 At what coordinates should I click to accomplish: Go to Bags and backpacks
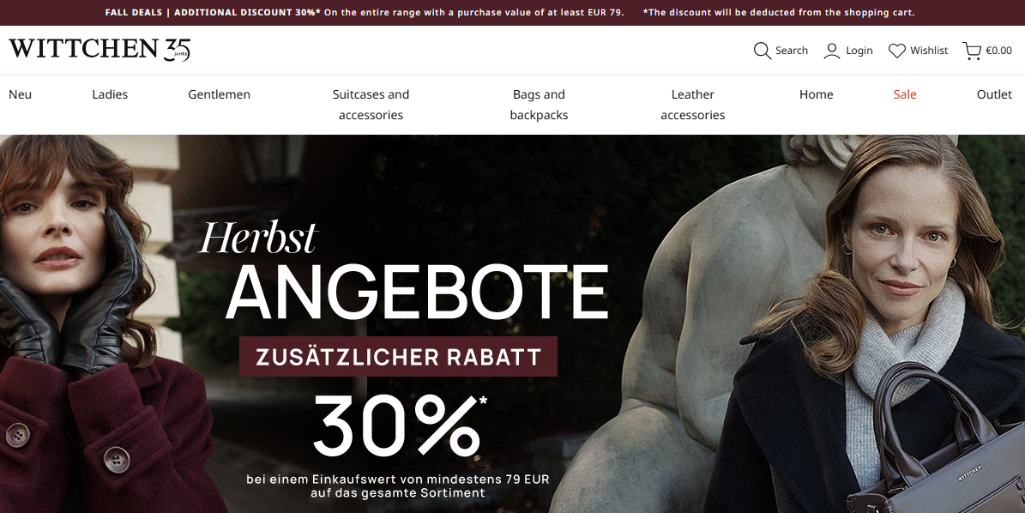[x=539, y=105]
